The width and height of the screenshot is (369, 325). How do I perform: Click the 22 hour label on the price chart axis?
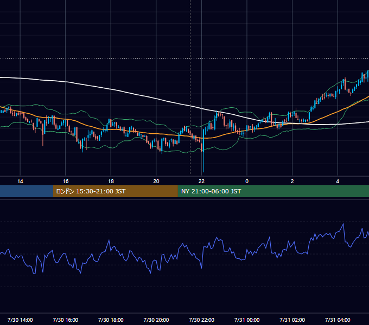201,181
